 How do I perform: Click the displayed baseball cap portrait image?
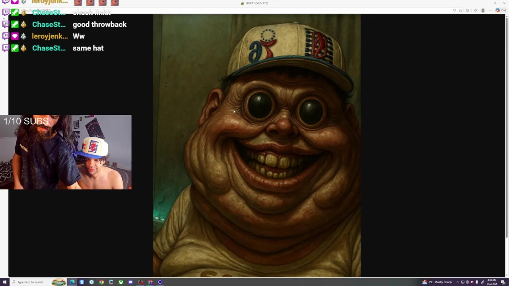257,146
